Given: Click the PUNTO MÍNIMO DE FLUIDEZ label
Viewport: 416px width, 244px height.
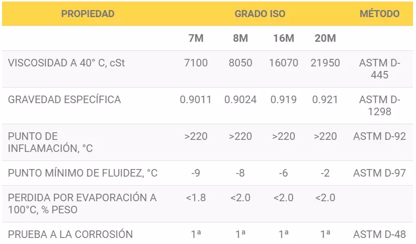Looking at the screenshot, I should coord(83,173).
